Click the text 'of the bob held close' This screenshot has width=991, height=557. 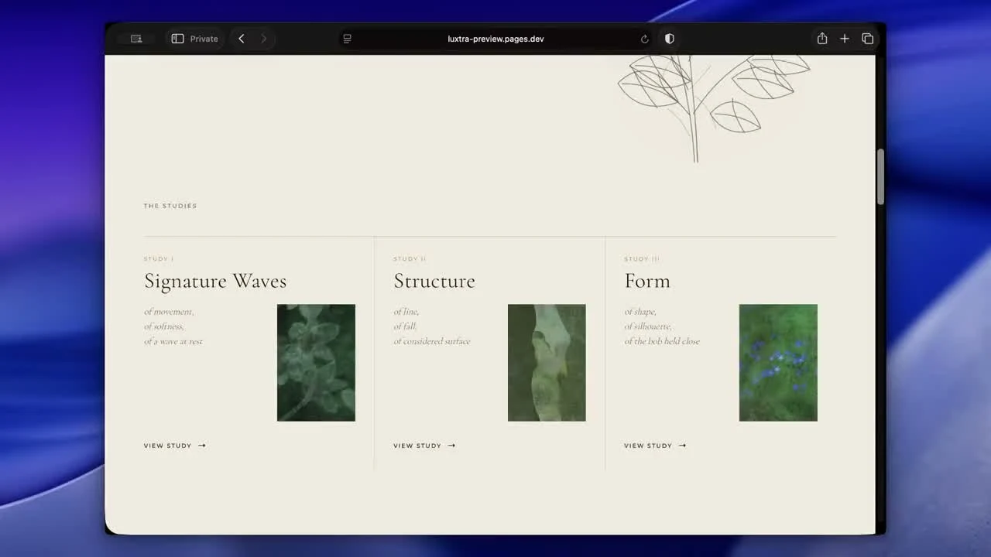[662, 341]
